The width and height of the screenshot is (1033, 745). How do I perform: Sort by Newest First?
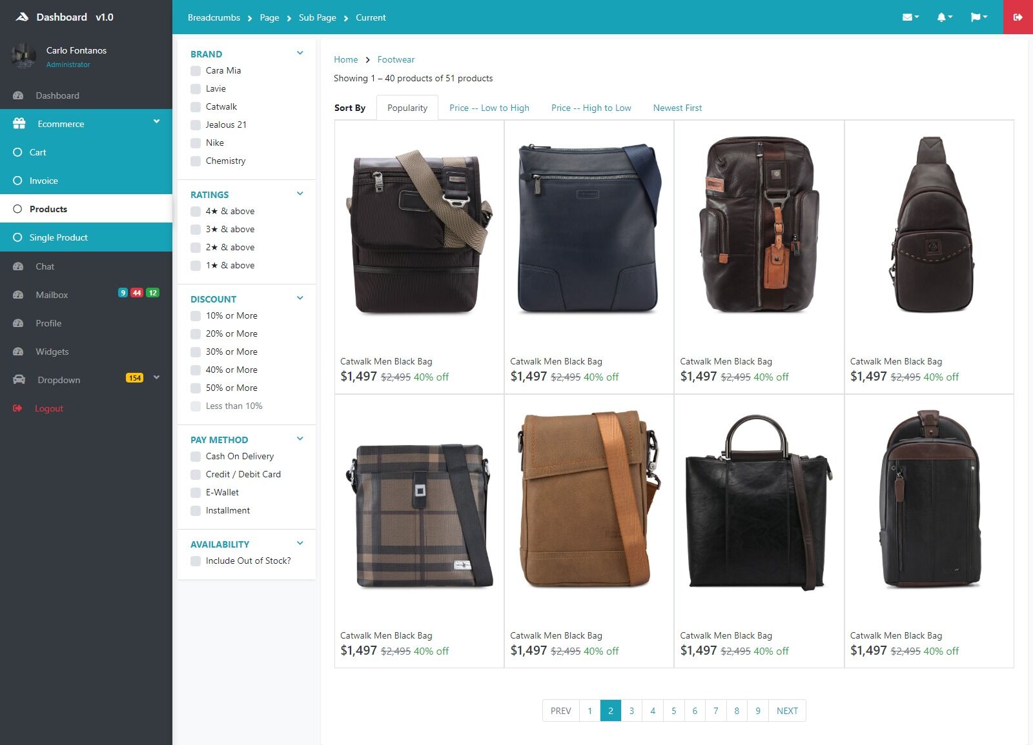[x=677, y=108]
